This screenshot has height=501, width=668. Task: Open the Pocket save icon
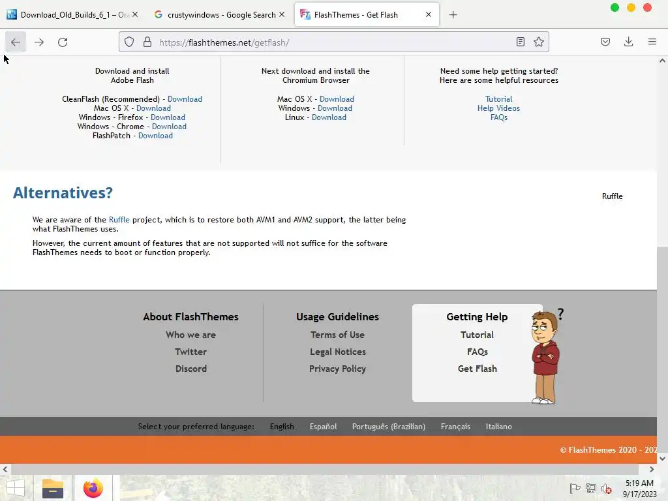[x=605, y=42]
